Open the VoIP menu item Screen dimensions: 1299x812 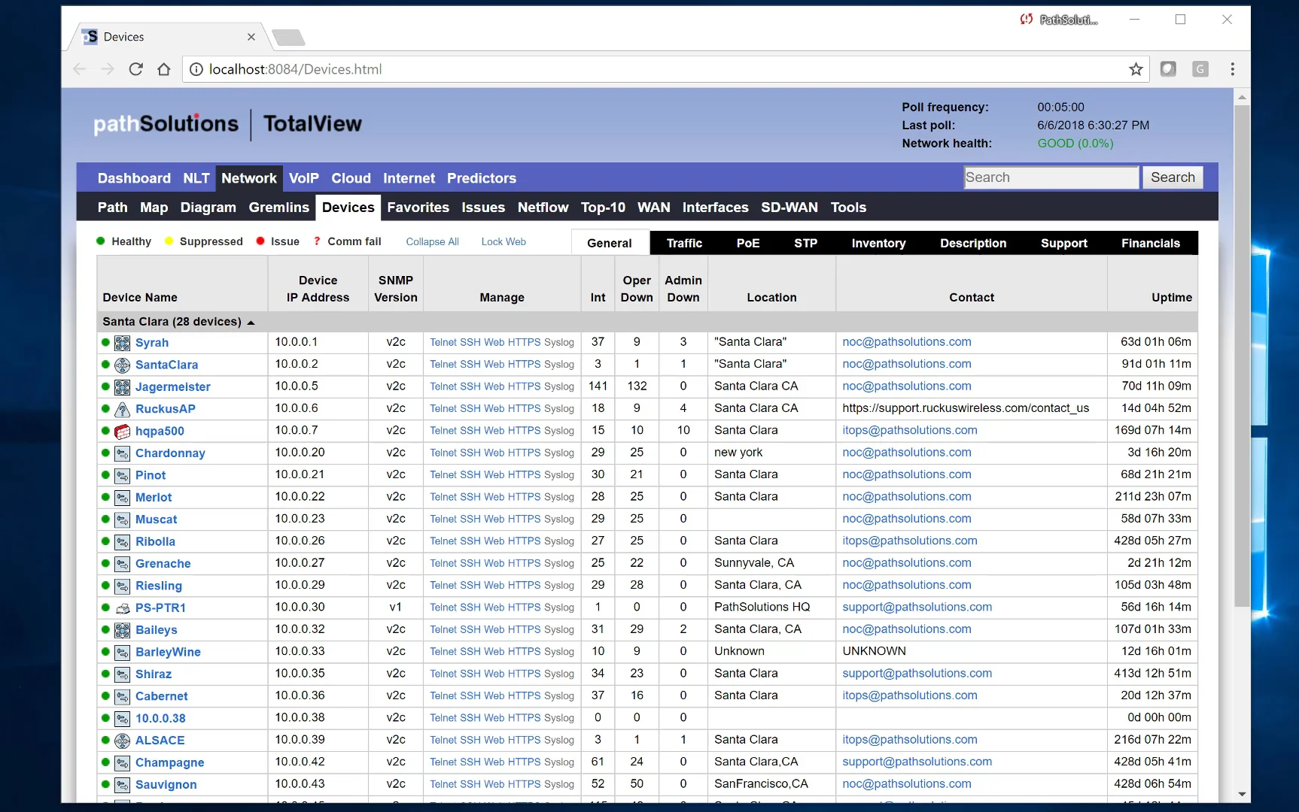(x=304, y=178)
